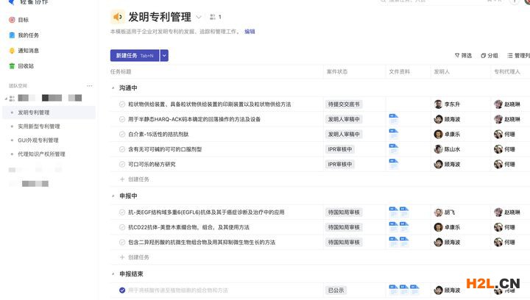The width and height of the screenshot is (530, 300).
Task: Mark 含有无可可碱的可可的口服剂型 complete
Action: (x=122, y=149)
